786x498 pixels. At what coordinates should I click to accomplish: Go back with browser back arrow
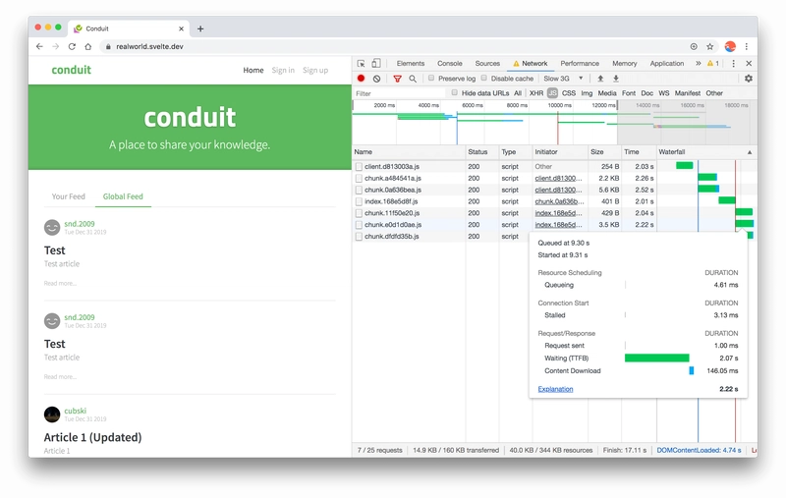click(39, 46)
